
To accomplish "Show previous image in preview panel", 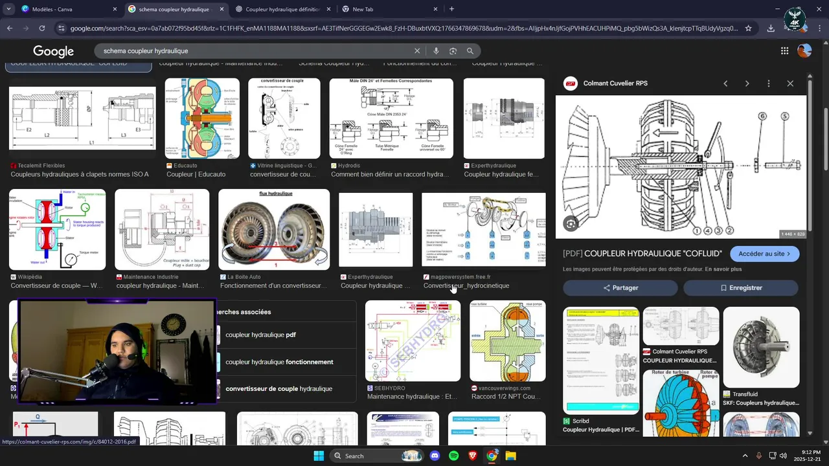I will pos(725,83).
